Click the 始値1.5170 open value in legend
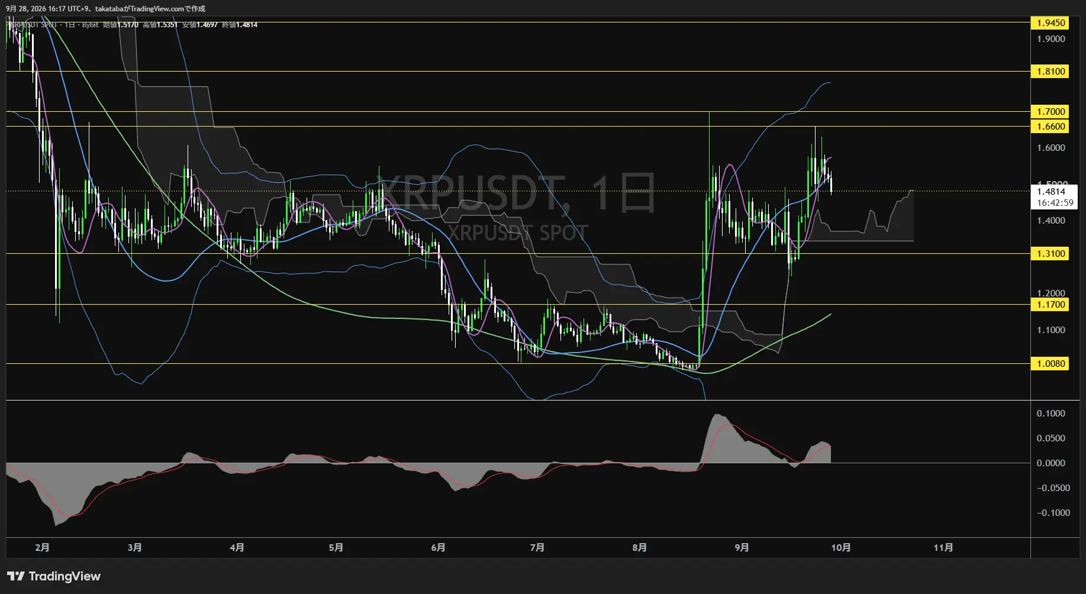Viewport: 1086px width, 594px height. point(121,25)
